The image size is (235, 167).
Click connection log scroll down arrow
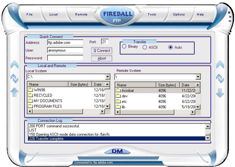point(208,138)
